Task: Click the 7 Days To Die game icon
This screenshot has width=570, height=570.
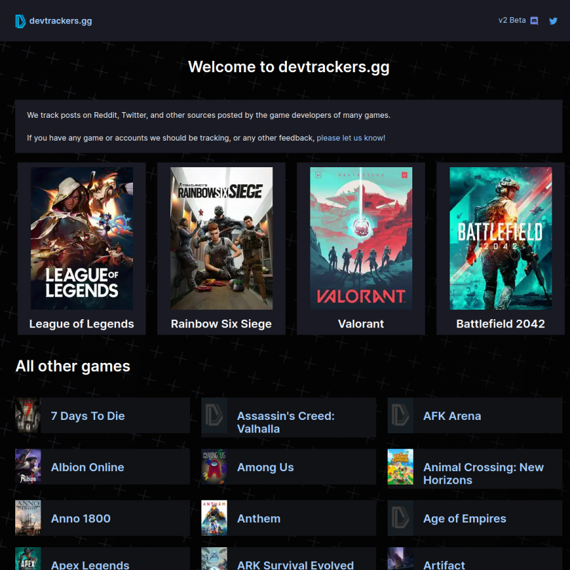Action: click(x=28, y=415)
